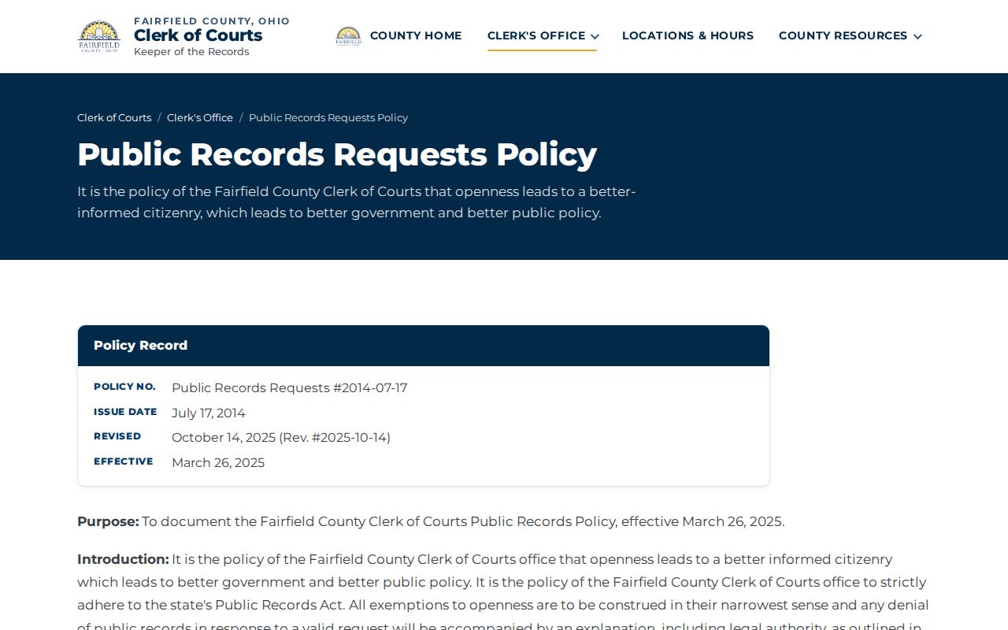Click the Public Records Requests Policy breadcrumb
Viewport: 1008px width, 630px height.
click(x=328, y=117)
